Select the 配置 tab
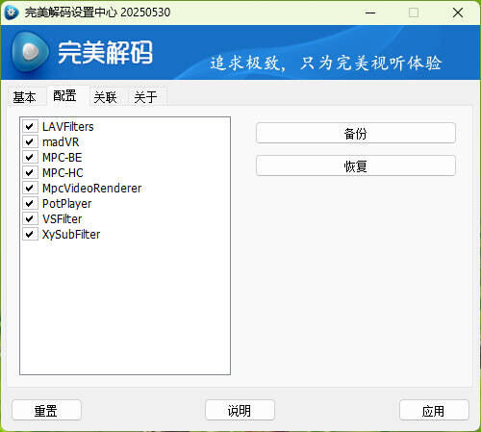Viewport: 481px width, 432px height. [64, 95]
